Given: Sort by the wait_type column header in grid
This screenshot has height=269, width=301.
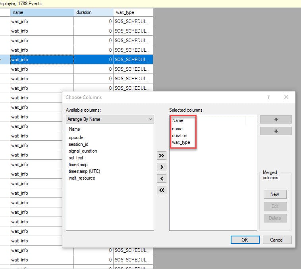Looking at the screenshot, I should (133, 12).
